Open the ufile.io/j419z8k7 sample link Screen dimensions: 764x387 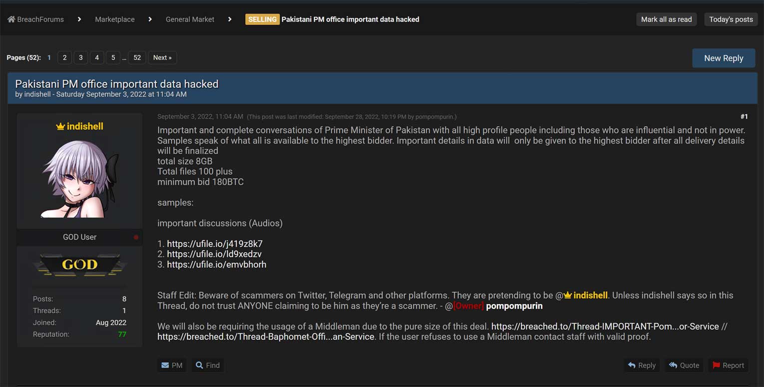pyautogui.click(x=215, y=244)
